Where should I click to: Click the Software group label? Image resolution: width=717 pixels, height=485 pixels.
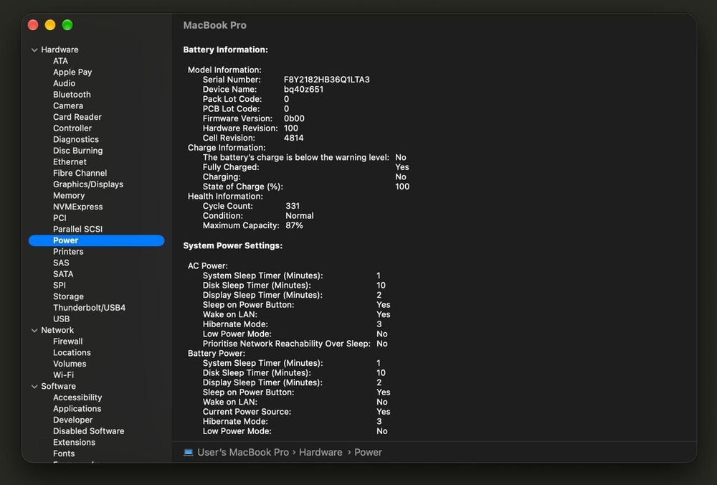coord(59,387)
